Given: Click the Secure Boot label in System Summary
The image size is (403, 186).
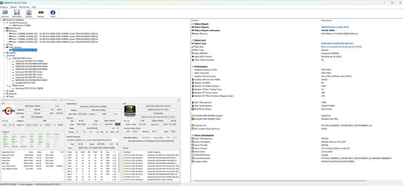Looking at the screenshot, I should [x=158, y=137].
